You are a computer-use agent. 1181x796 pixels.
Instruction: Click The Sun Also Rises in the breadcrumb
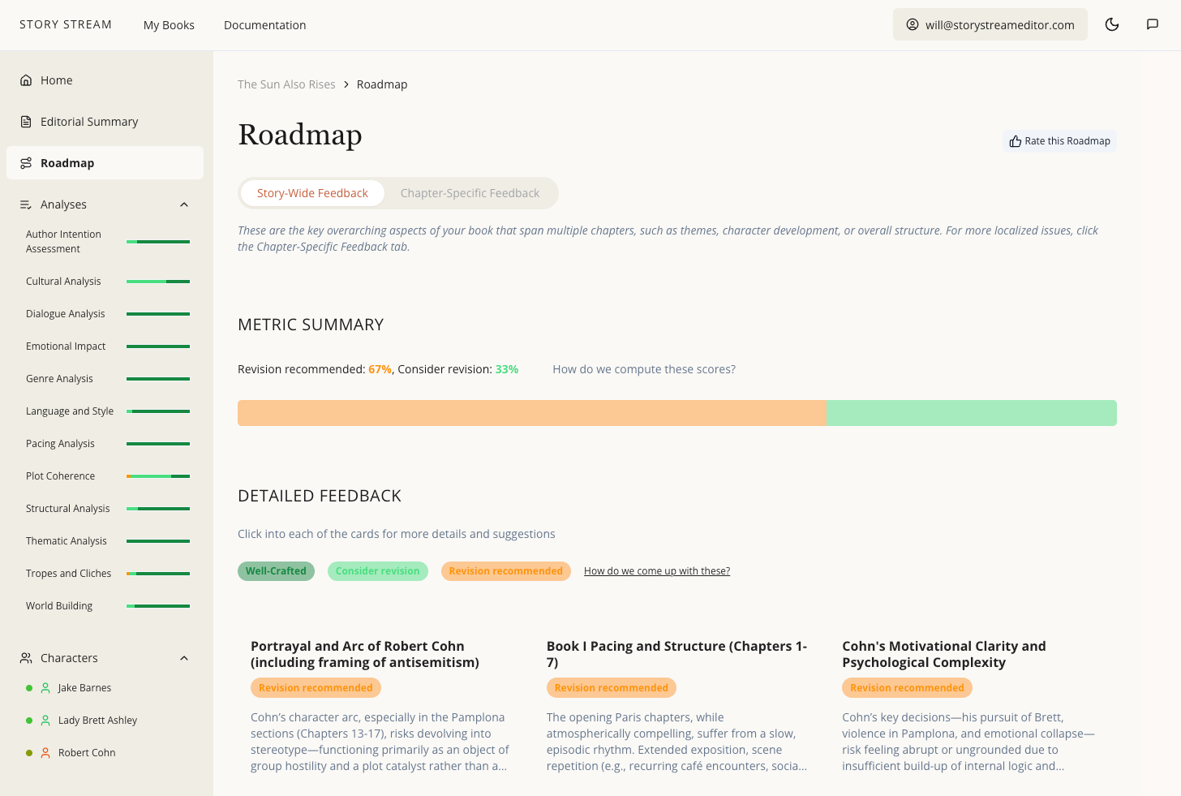click(x=286, y=84)
